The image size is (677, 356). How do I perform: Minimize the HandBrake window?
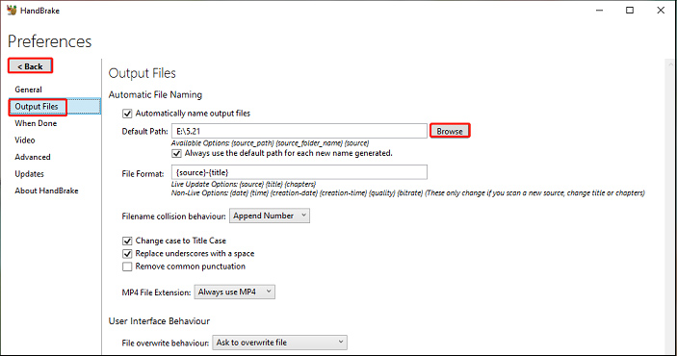(599, 11)
